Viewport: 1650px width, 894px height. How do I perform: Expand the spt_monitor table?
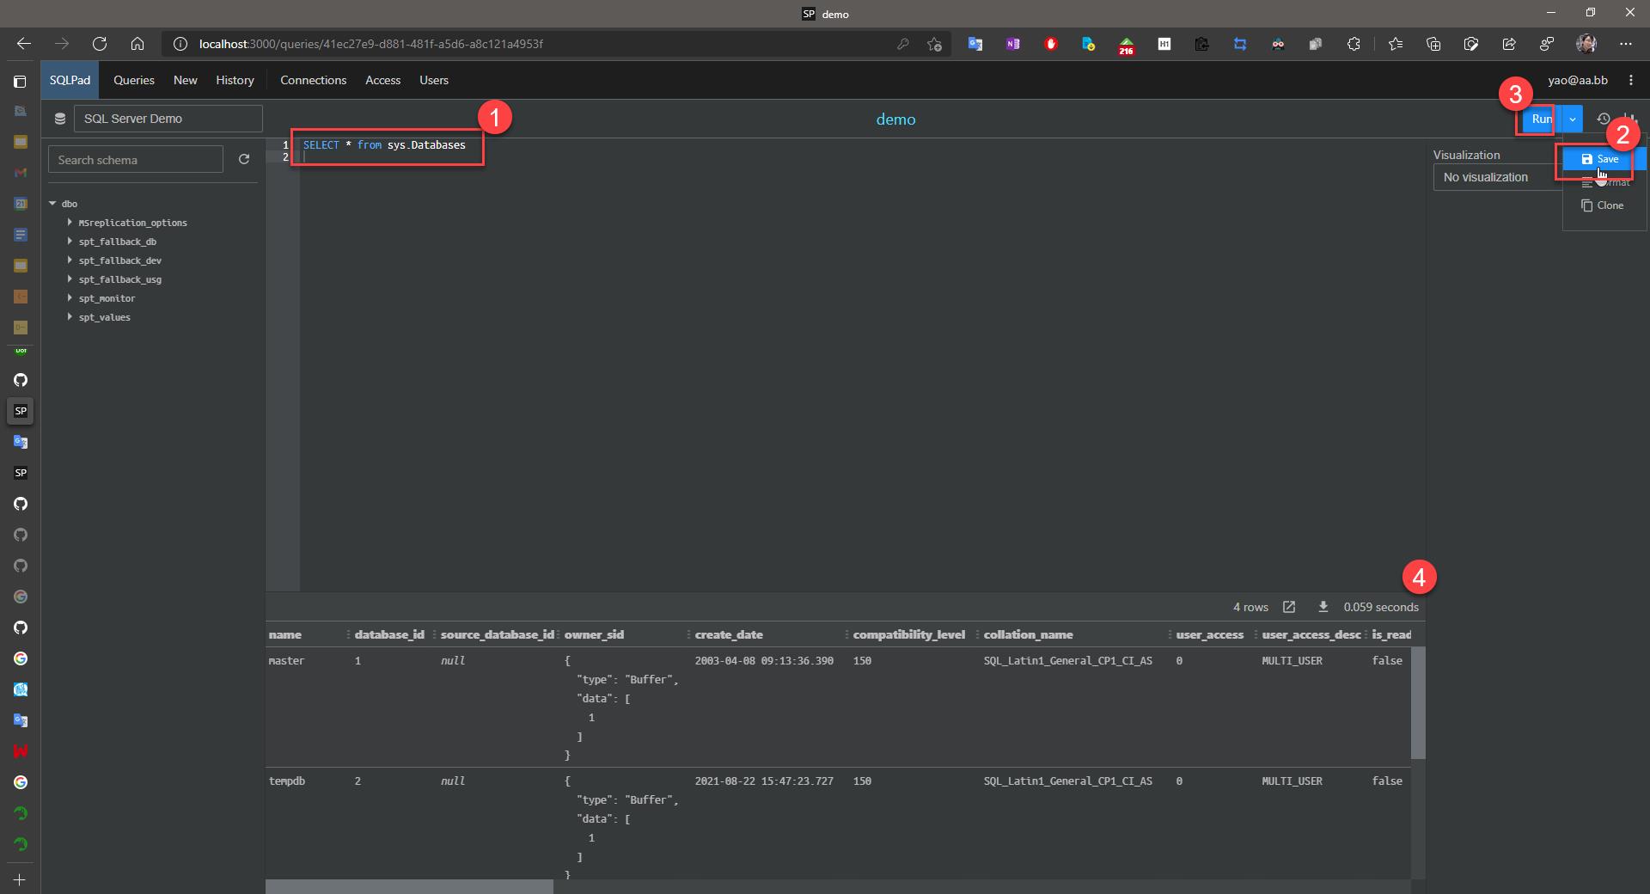coord(70,298)
